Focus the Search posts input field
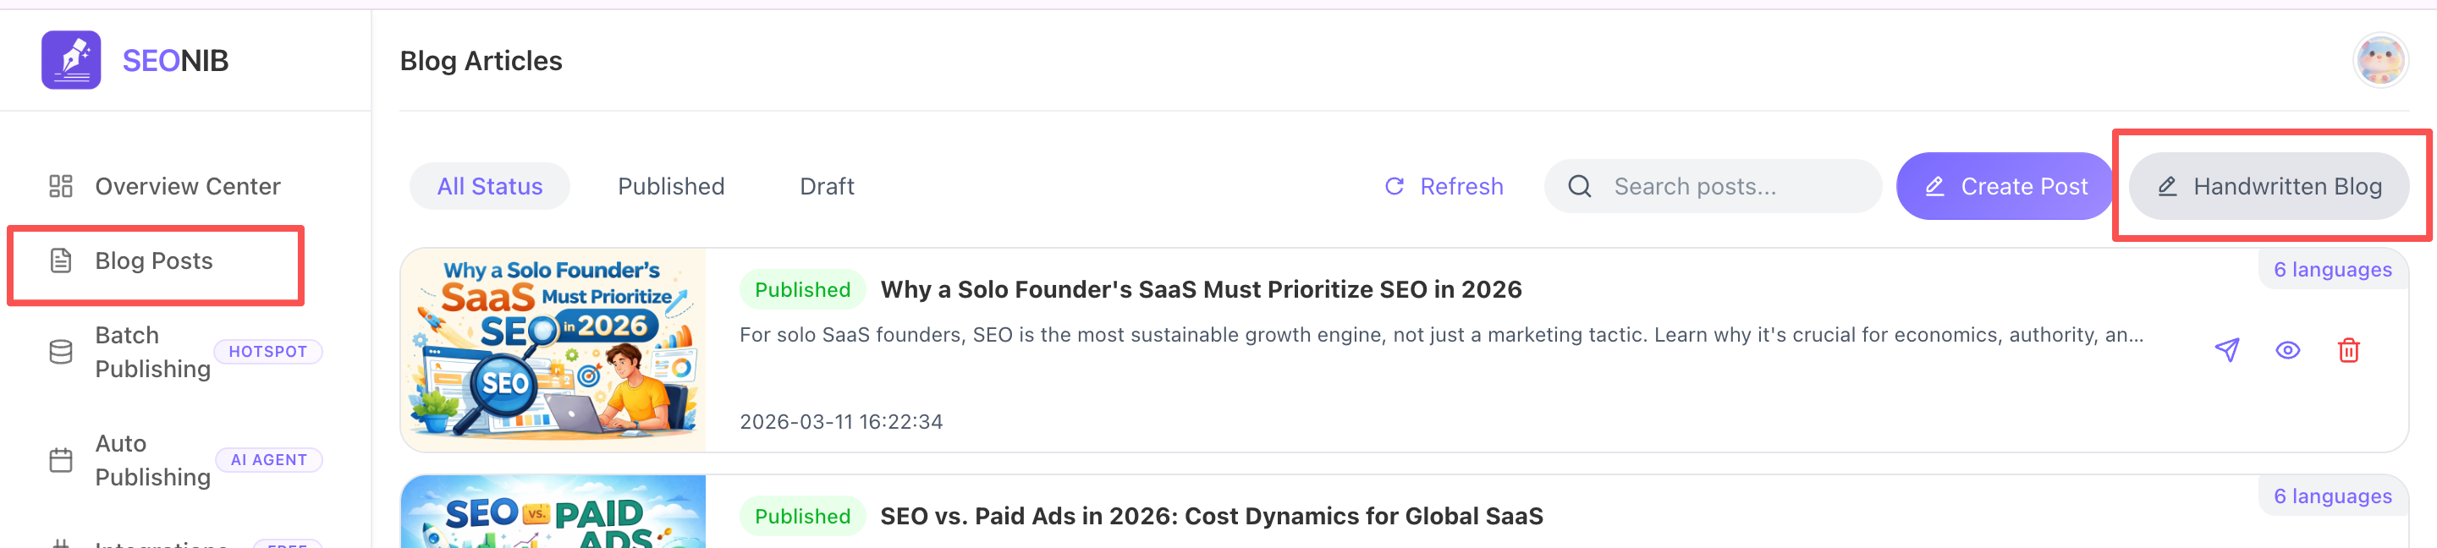2437x548 pixels. [x=1731, y=186]
